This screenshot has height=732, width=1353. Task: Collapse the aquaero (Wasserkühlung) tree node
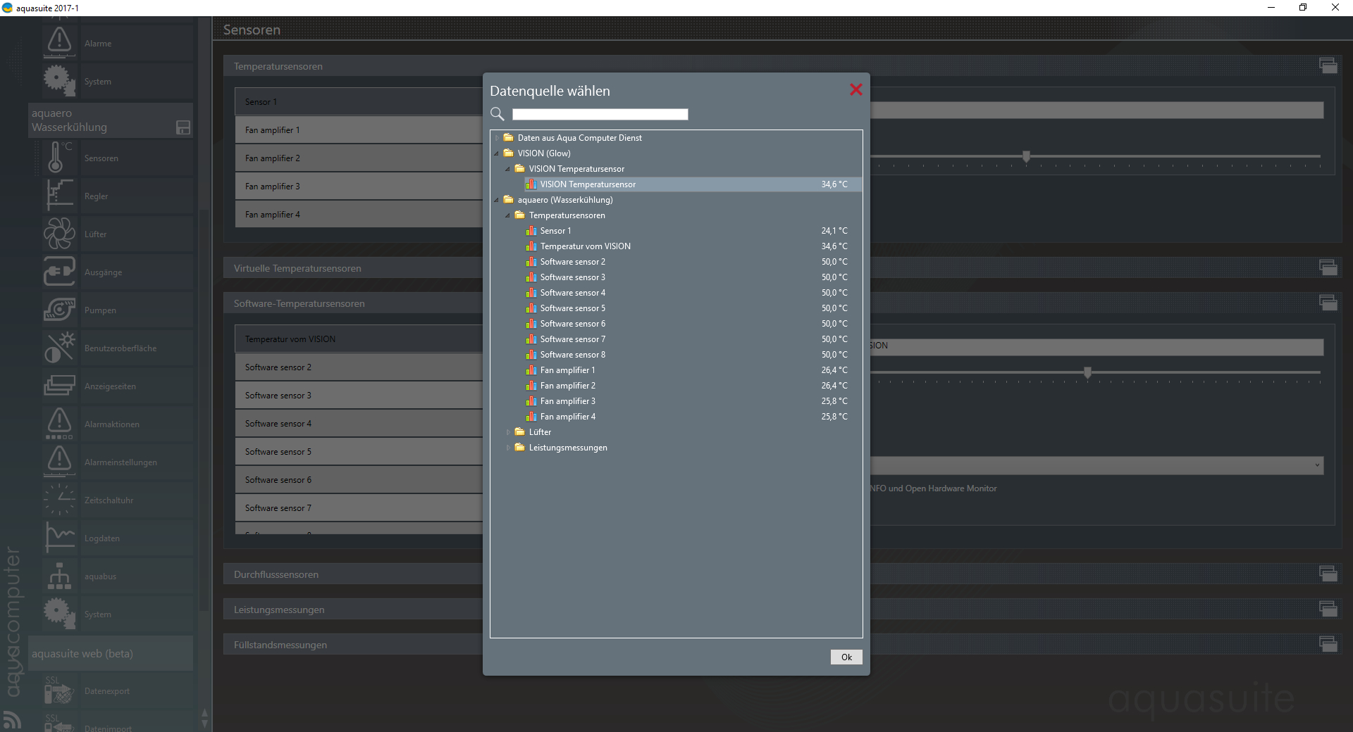point(497,200)
